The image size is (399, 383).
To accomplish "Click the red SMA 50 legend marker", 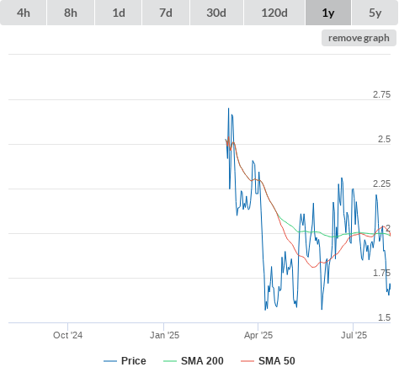I will click(x=247, y=361).
